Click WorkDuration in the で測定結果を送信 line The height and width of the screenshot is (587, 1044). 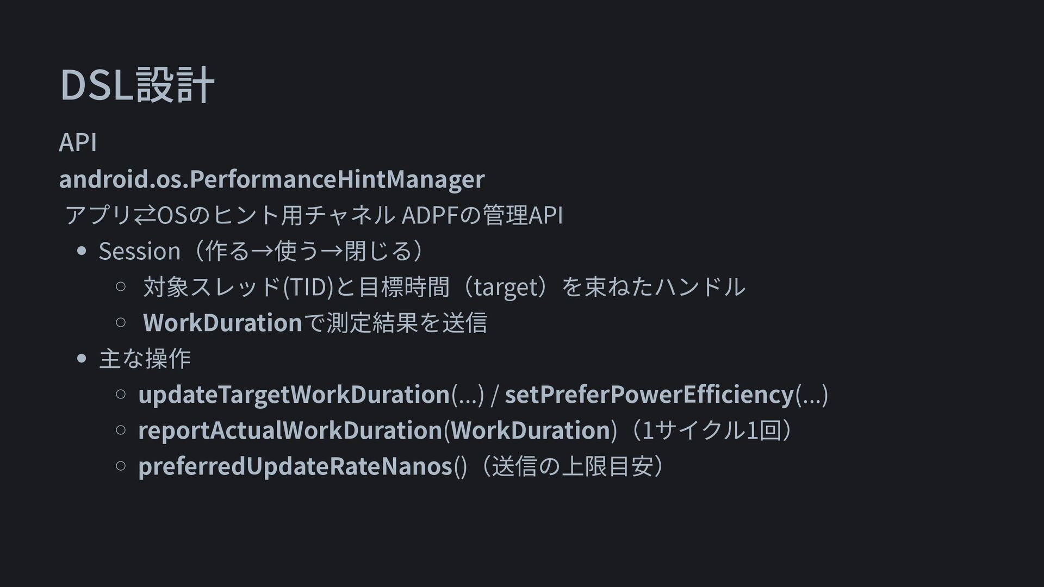point(222,323)
